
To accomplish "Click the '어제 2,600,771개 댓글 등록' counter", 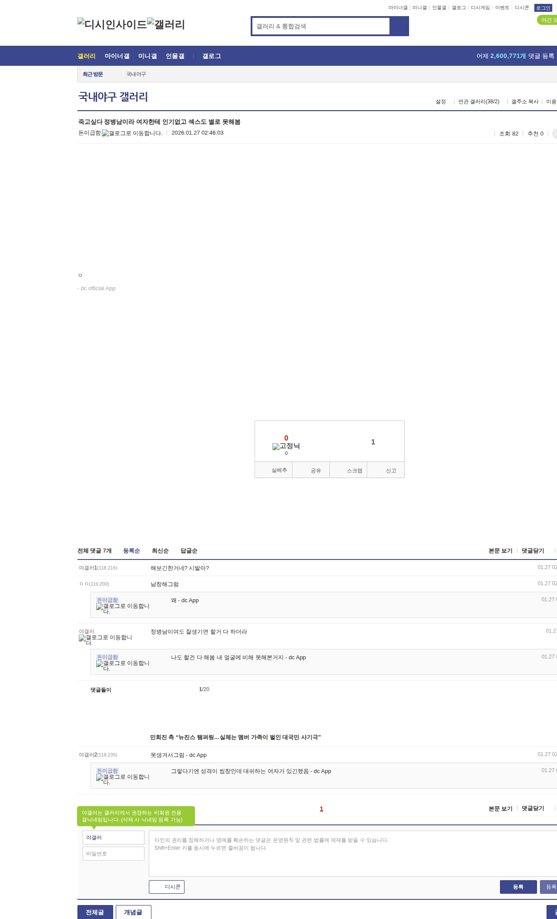I will [515, 56].
